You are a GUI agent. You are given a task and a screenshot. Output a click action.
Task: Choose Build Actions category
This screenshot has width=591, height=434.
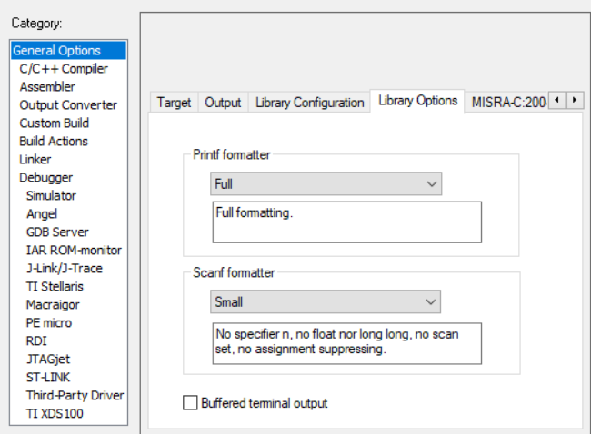(54, 141)
